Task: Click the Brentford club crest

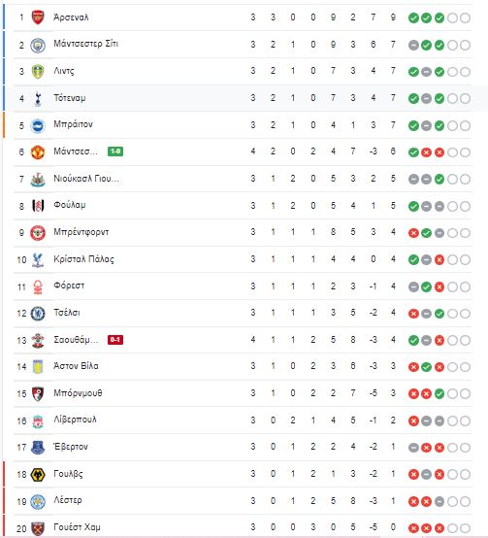Action: (38, 233)
